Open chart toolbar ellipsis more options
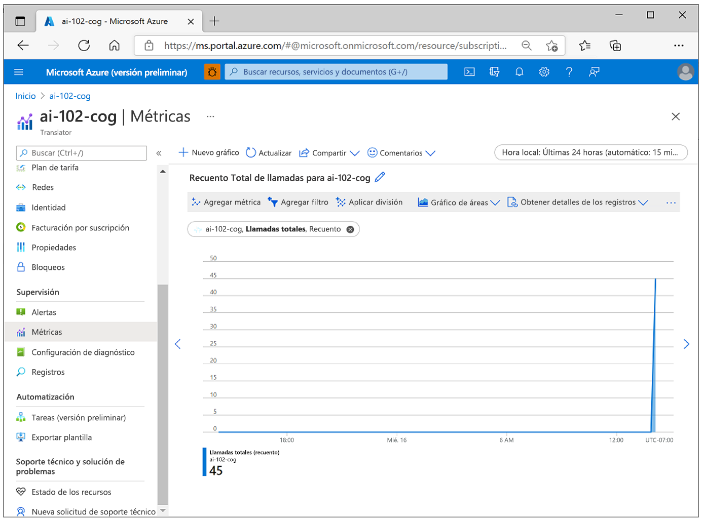This screenshot has width=703, height=523. tap(671, 203)
